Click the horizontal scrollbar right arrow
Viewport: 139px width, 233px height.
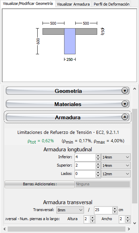click(129, 229)
